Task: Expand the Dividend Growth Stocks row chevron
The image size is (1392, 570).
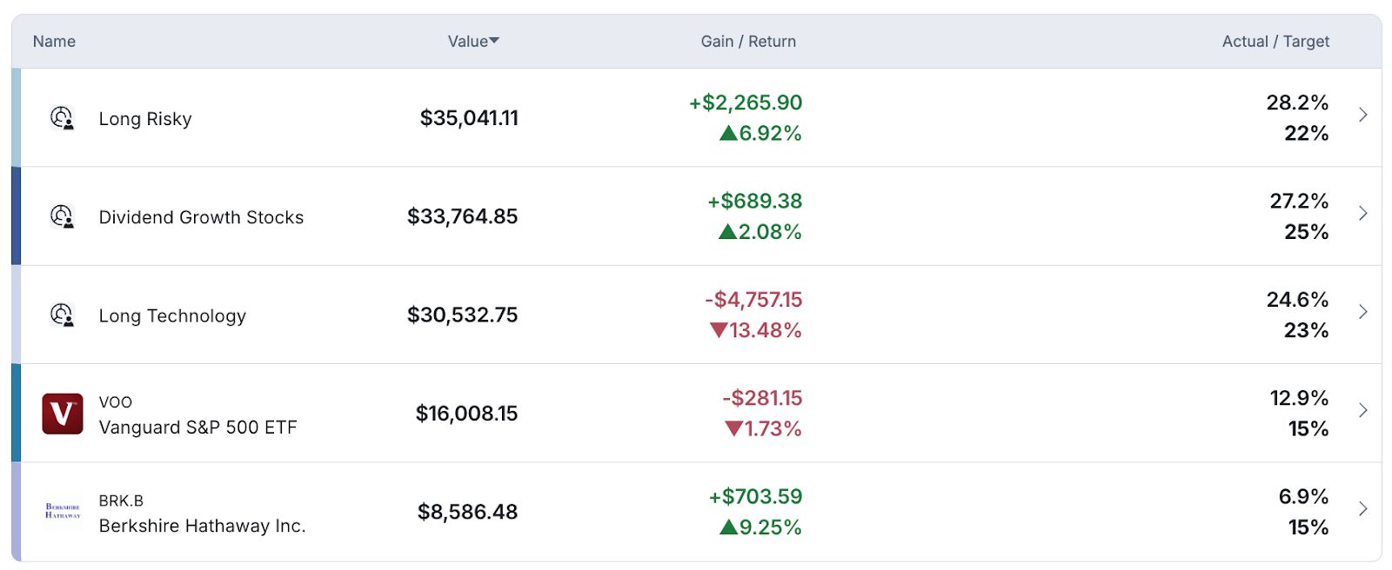Action: [1363, 213]
